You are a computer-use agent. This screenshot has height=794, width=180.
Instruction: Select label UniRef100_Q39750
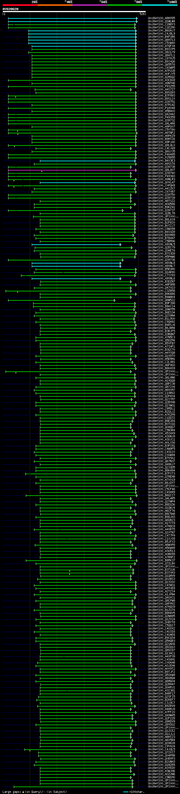pyautogui.click(x=161, y=195)
